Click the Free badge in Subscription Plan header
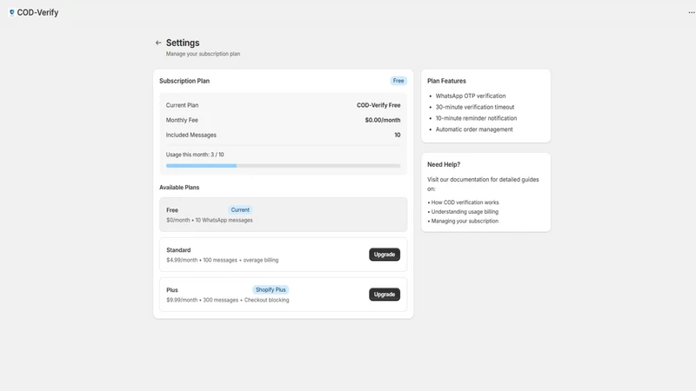The height and width of the screenshot is (391, 696). click(x=398, y=81)
